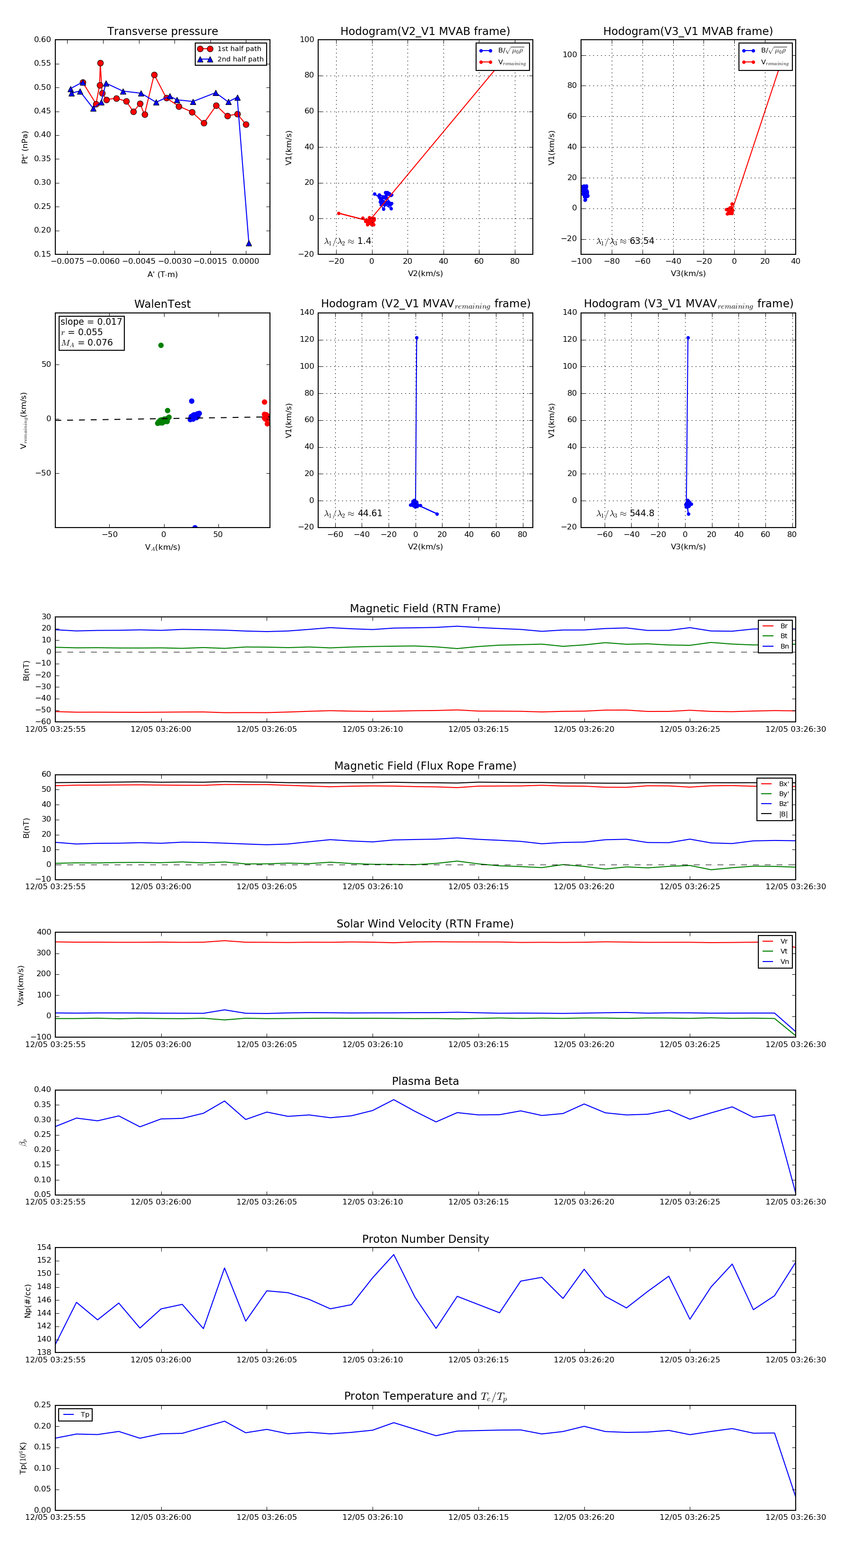
Task: Click the "Np(#/cc)" y-axis label
Action: click(x=27, y=1301)
